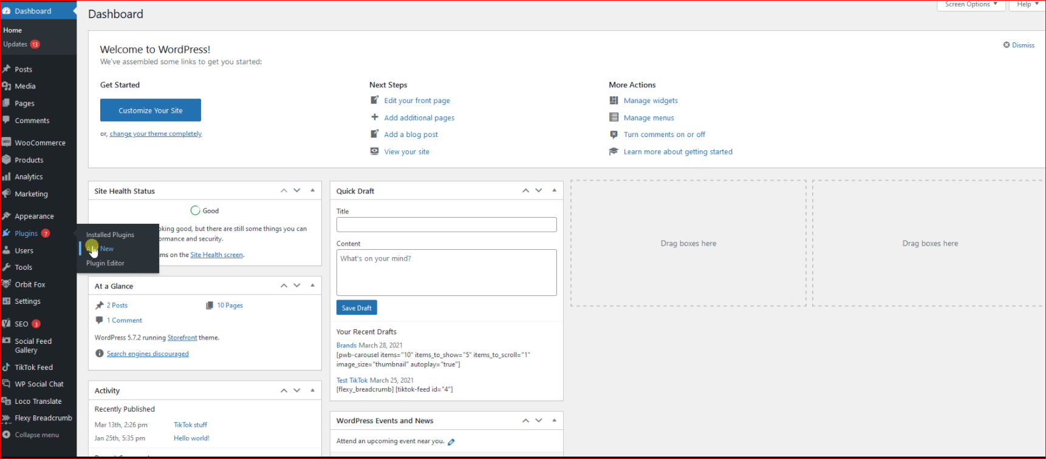Open Manage menus link
The height and width of the screenshot is (459, 1046).
point(649,118)
